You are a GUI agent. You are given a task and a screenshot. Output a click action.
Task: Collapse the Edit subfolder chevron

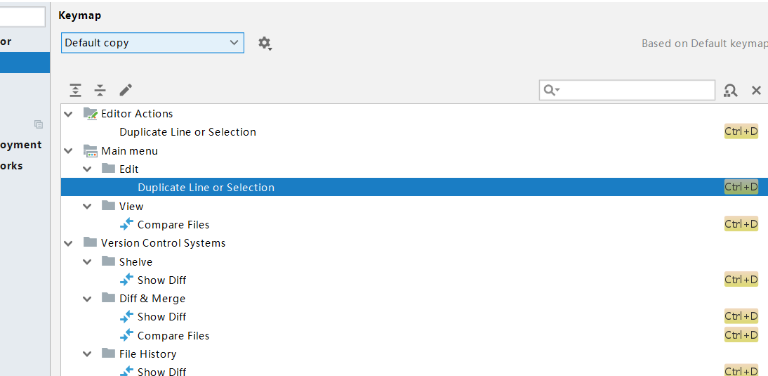click(x=87, y=169)
